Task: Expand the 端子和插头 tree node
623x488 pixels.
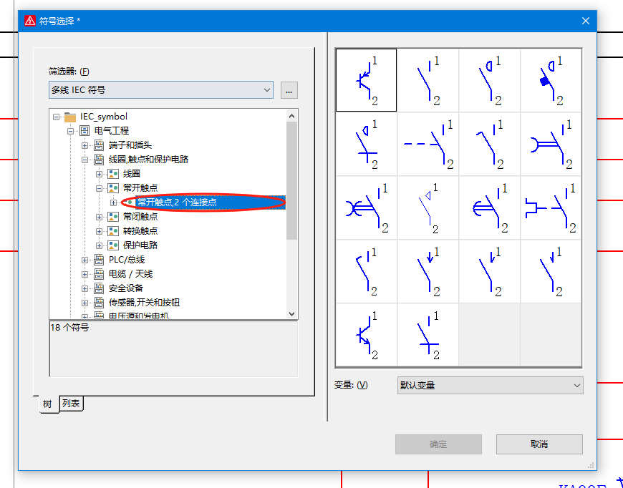Action: pyautogui.click(x=84, y=145)
